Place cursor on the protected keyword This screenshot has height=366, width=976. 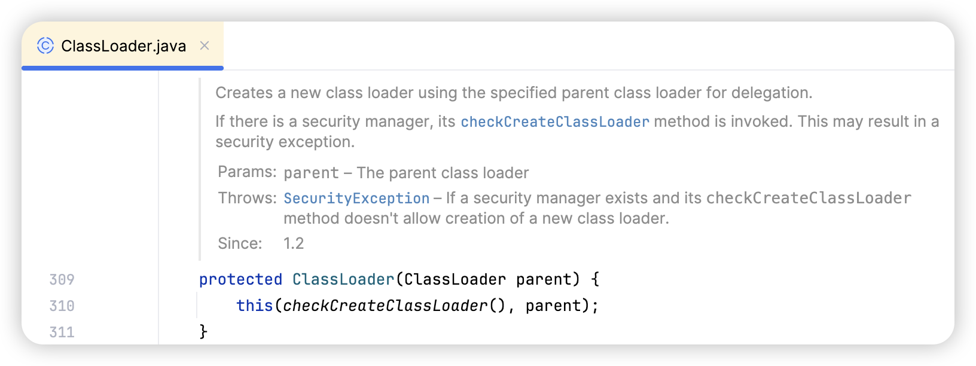(240, 280)
